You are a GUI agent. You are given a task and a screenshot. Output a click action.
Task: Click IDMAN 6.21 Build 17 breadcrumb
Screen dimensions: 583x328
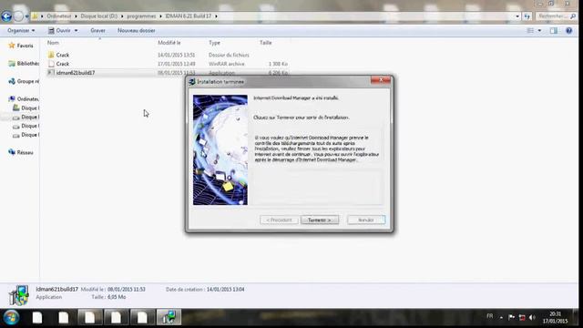coord(189,16)
